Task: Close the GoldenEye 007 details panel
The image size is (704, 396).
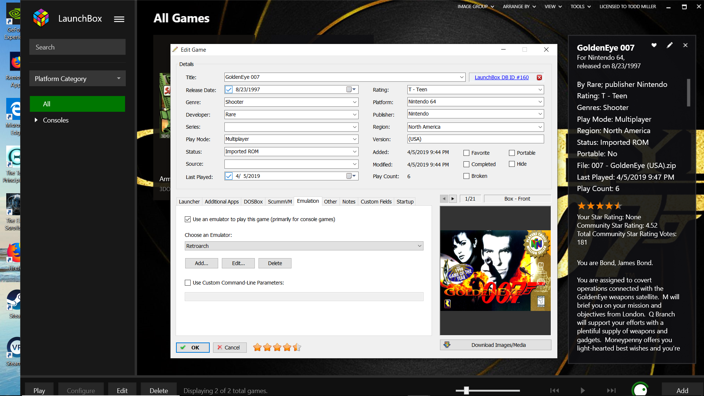Action: coord(685,45)
